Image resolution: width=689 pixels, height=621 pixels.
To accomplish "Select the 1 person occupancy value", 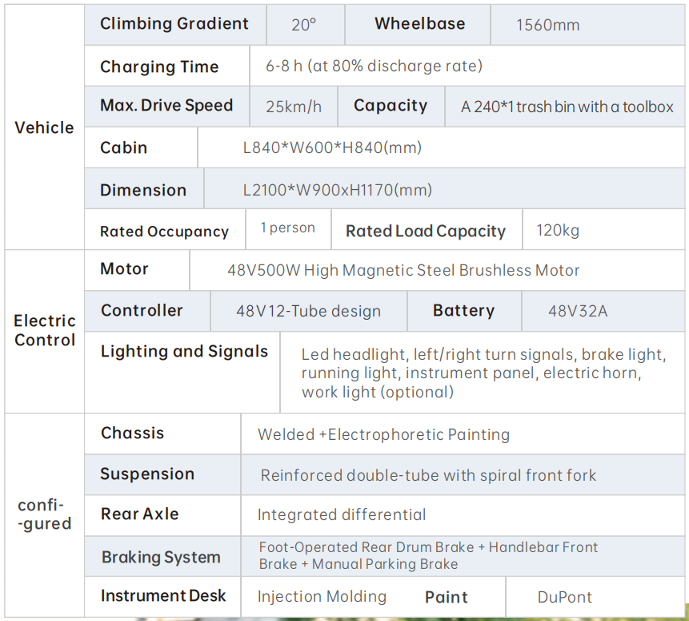I will 288,228.
